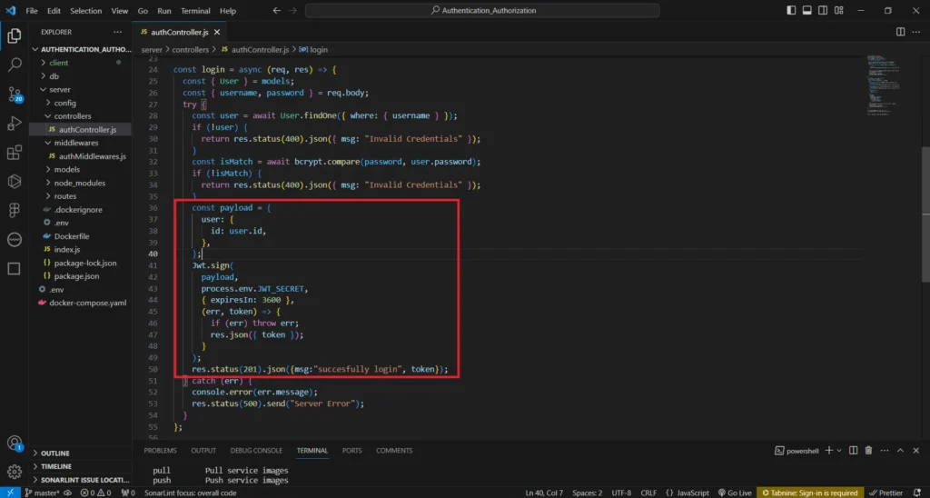Open the File menu
The image size is (930, 498).
pos(32,11)
